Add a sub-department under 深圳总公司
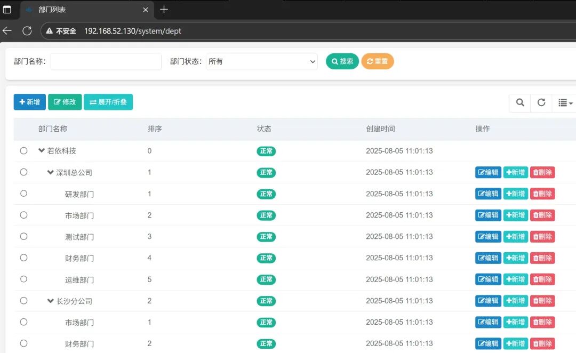Viewport: 576px width, 353px height. pos(515,172)
